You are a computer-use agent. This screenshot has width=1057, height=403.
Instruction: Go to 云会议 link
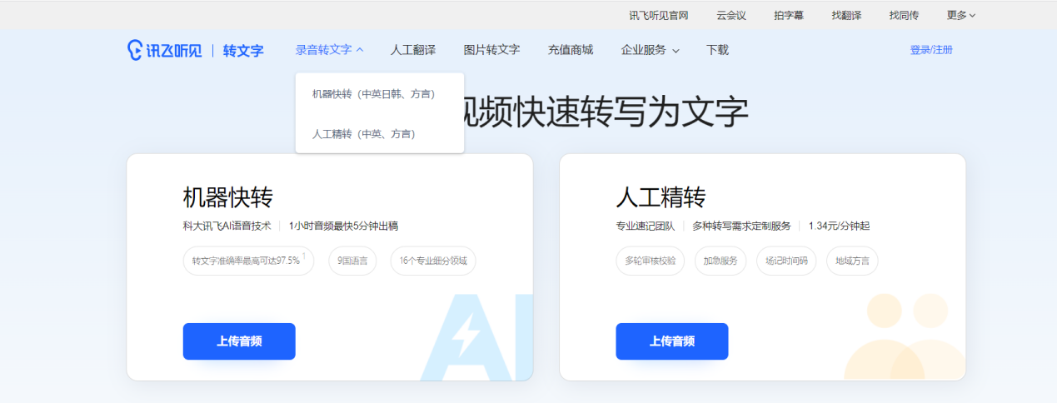click(x=731, y=15)
